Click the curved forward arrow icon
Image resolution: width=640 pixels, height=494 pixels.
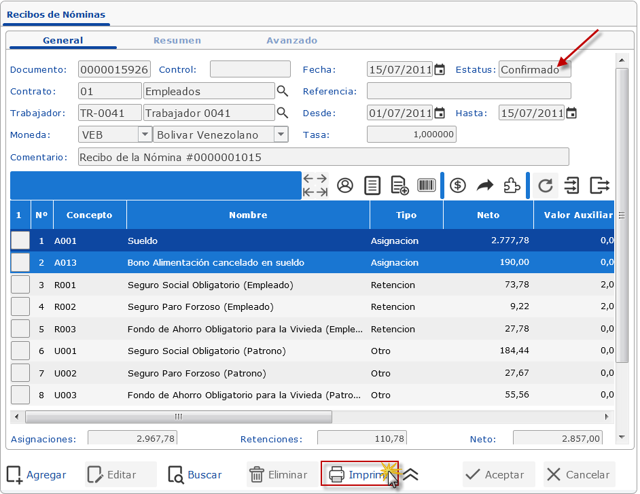pyautogui.click(x=484, y=186)
